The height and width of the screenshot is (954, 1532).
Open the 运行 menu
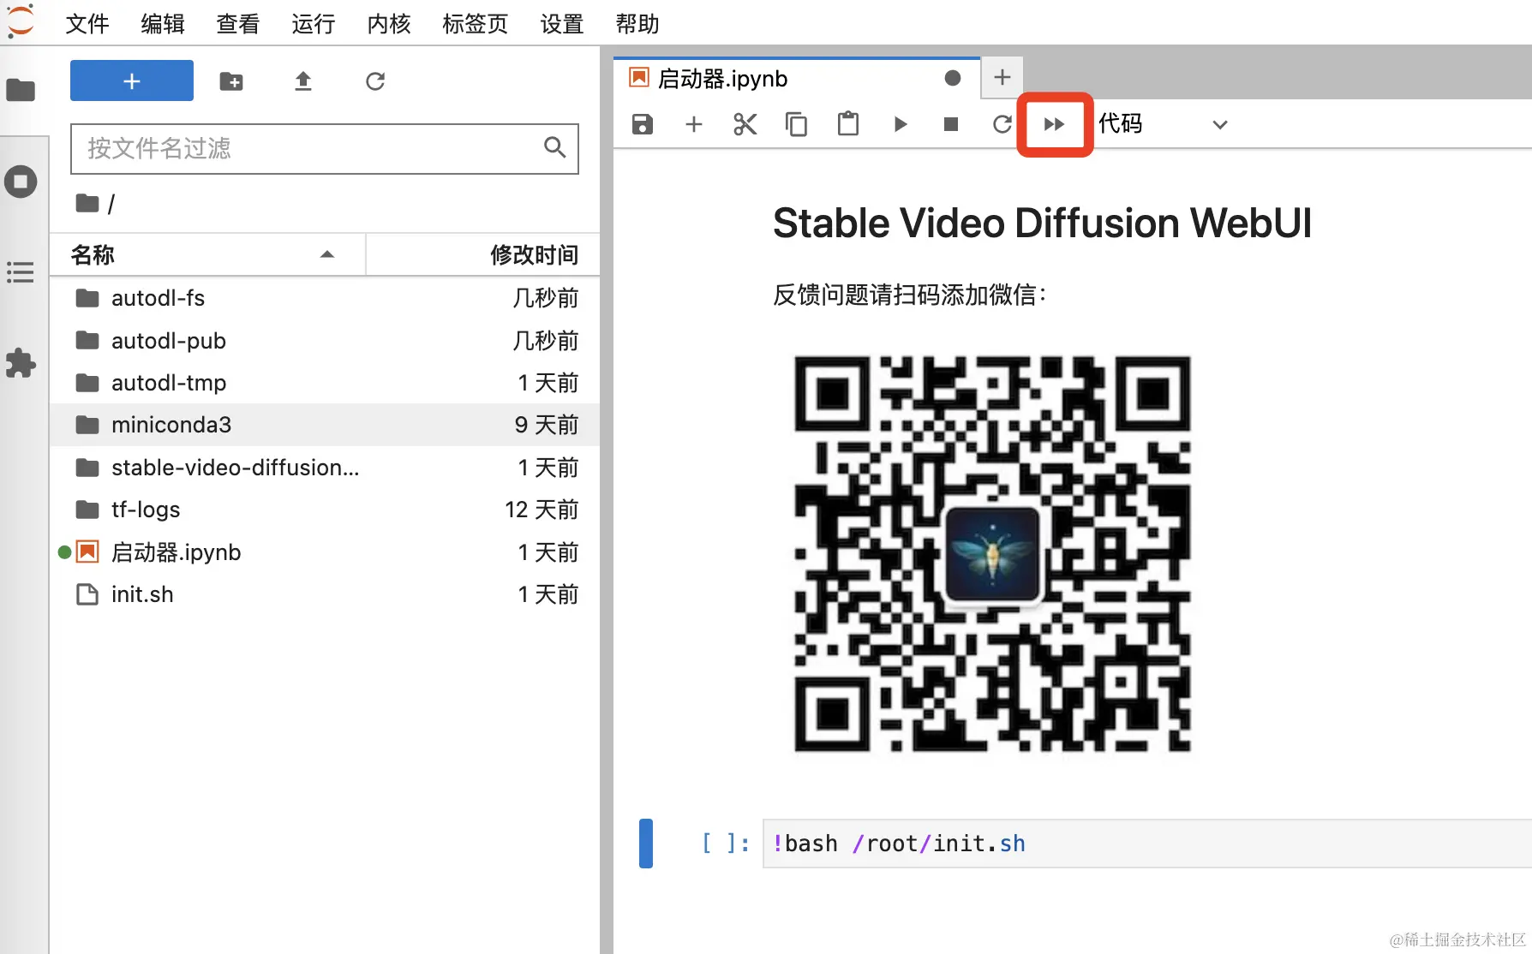pos(314,24)
